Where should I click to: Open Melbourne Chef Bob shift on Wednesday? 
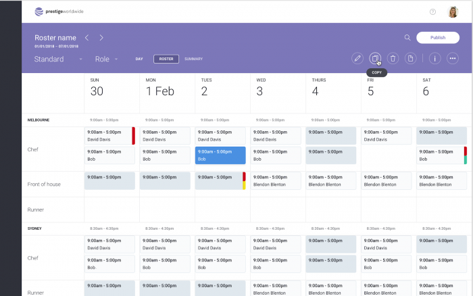[276, 155]
